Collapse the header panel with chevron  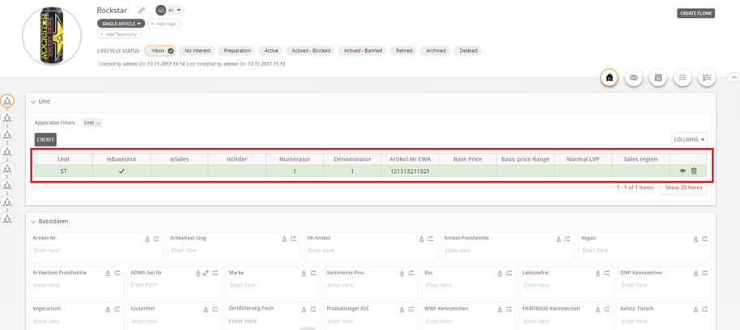[734, 78]
